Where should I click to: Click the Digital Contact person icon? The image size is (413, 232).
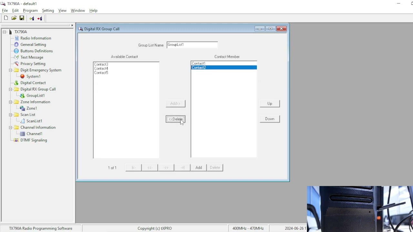(x=16, y=83)
